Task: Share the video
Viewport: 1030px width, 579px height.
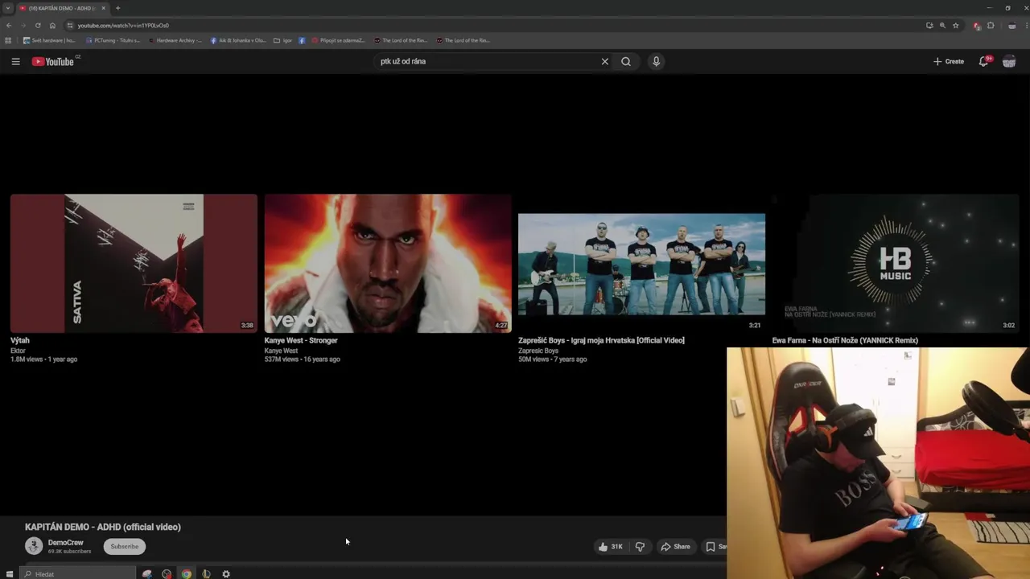Action: (x=675, y=547)
